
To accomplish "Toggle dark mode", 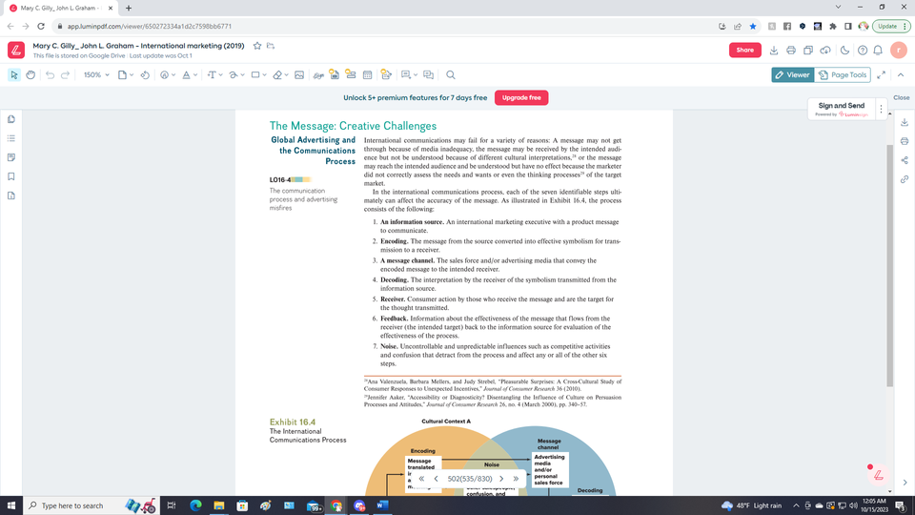I will tap(844, 51).
